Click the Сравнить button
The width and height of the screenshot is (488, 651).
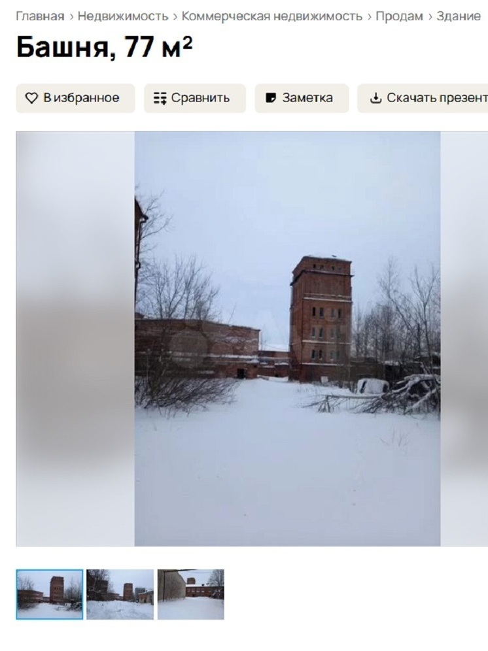click(195, 98)
